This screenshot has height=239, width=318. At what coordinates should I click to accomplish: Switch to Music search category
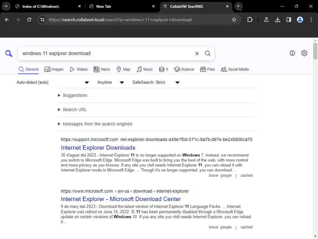click(145, 69)
